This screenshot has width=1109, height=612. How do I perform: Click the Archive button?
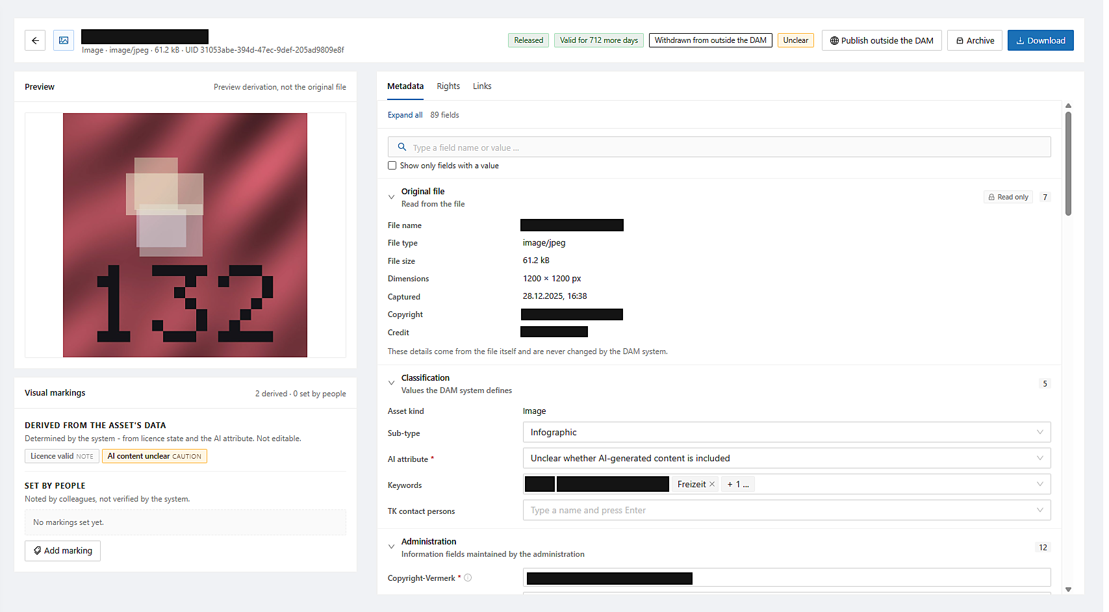(x=975, y=40)
